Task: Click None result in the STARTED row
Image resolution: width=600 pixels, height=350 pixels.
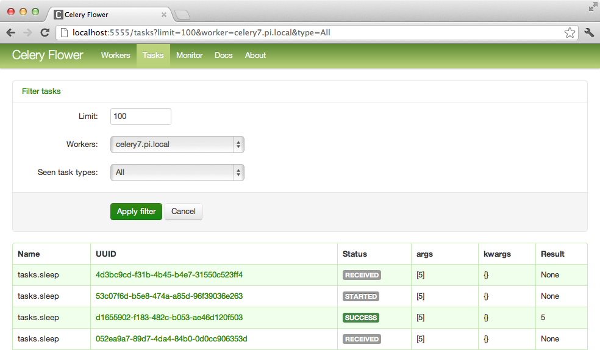Action: (550, 296)
